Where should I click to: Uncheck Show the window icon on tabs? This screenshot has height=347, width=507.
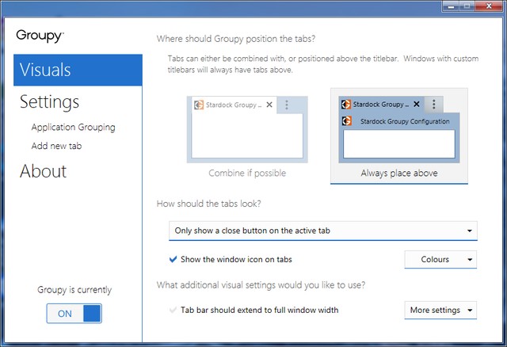173,259
